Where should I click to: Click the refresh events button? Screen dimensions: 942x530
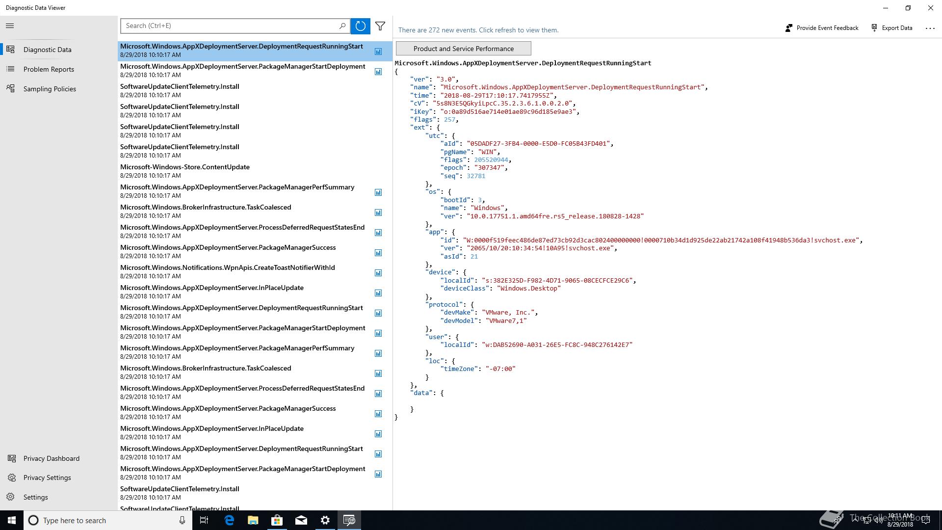click(360, 26)
